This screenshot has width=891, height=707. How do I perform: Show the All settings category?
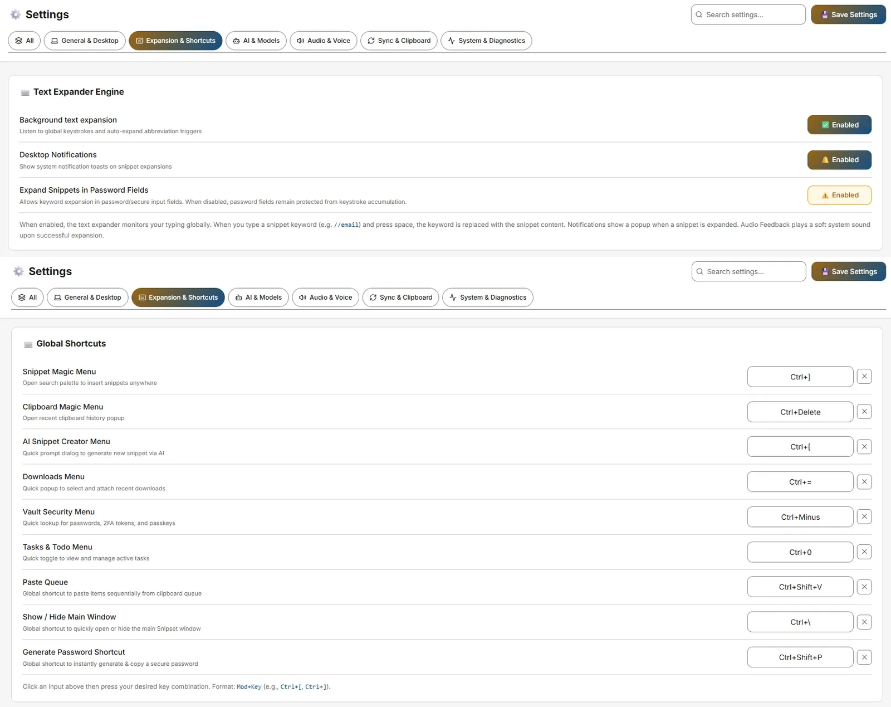pos(25,41)
